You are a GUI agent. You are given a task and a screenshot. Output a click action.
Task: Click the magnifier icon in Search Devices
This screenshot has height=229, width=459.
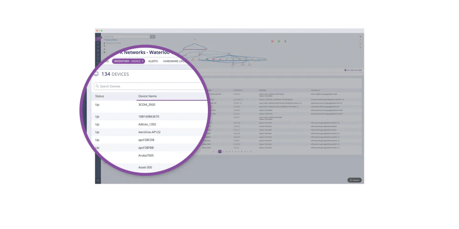(x=97, y=86)
